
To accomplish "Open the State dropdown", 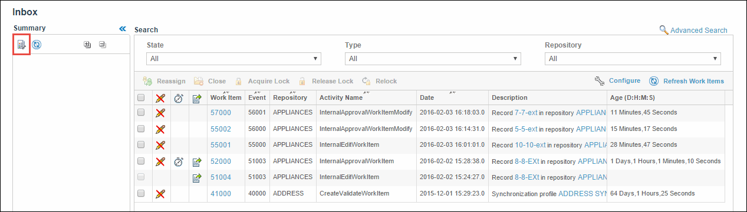I will [x=233, y=59].
